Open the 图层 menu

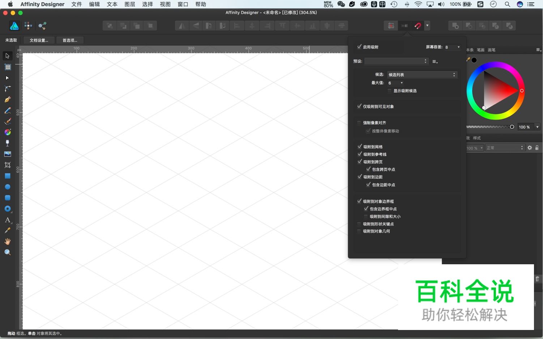[x=129, y=4]
